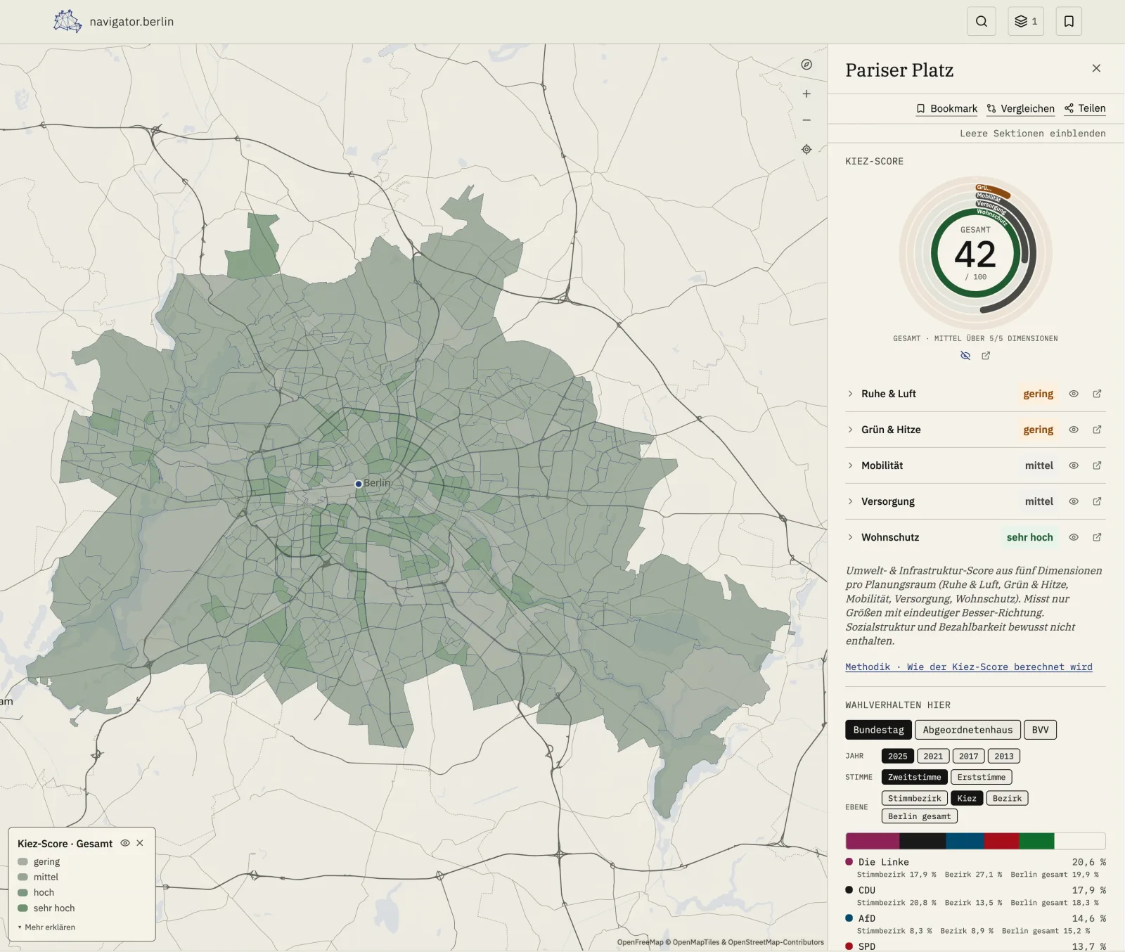
Task: Click the Wohnschutz "sehr hoch" rating badge
Action: pyautogui.click(x=1029, y=537)
